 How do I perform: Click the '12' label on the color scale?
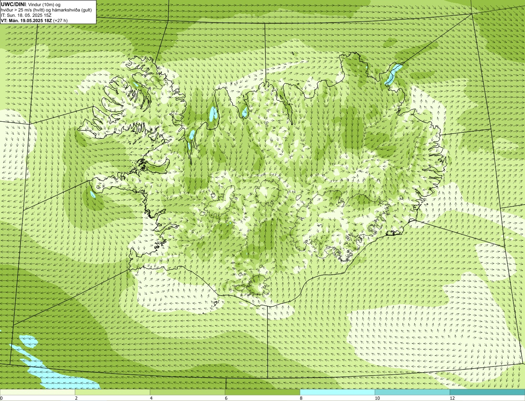click(452, 398)
